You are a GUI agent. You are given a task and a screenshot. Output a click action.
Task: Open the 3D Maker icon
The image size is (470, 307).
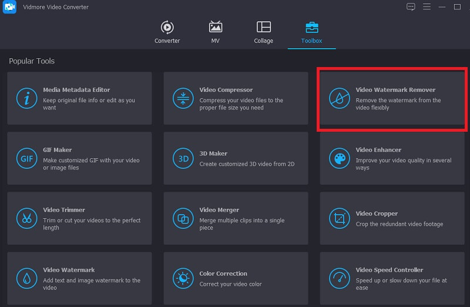(183, 158)
